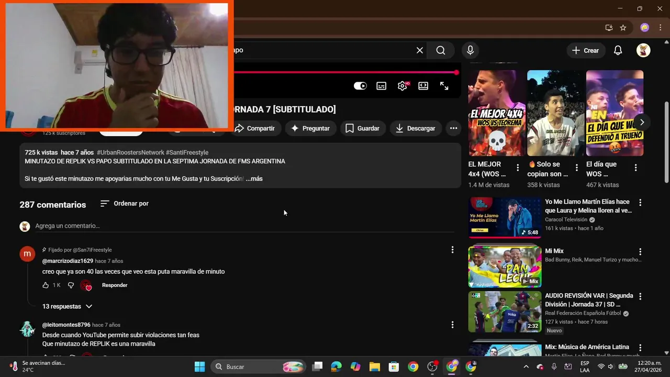
Task: Open the @leitomontes8796 profile link
Action: coord(66,325)
